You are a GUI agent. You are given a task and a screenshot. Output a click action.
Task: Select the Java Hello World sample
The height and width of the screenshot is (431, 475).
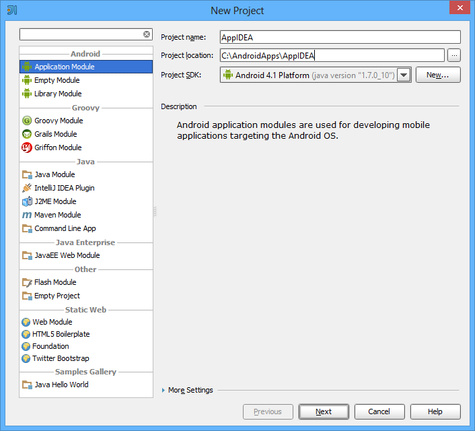click(x=86, y=385)
